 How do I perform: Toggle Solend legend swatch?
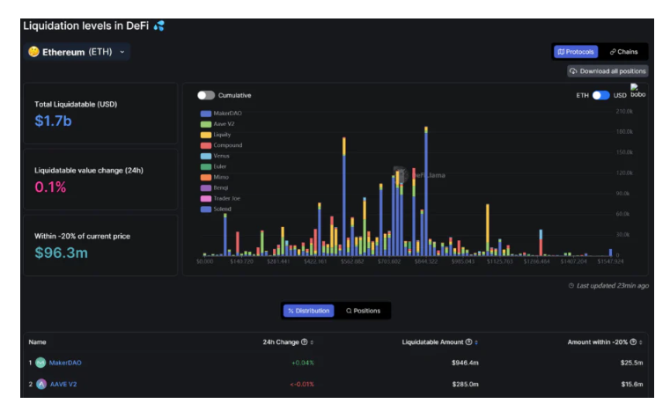206,209
